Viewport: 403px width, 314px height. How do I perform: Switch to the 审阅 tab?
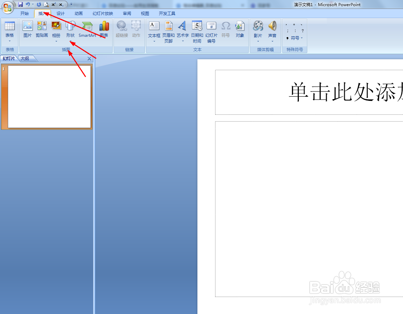(x=127, y=13)
